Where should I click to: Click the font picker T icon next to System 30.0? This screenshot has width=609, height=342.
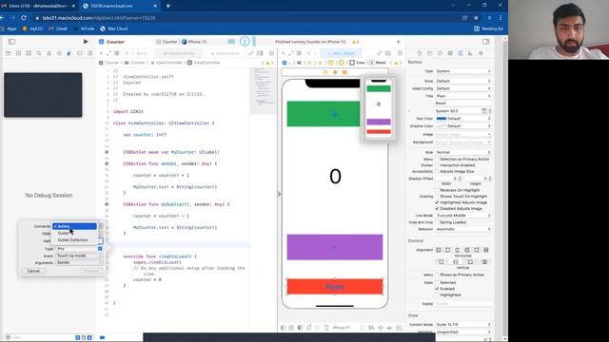[x=484, y=111]
